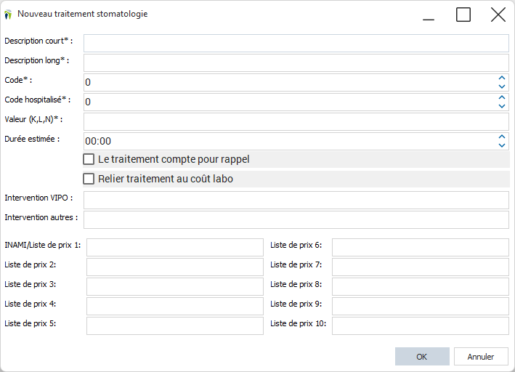Decrease Durée estimée with down arrow
The width and height of the screenshot is (515, 372).
(501, 145)
